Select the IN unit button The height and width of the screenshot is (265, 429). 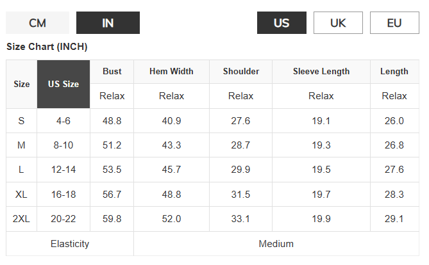coord(108,23)
